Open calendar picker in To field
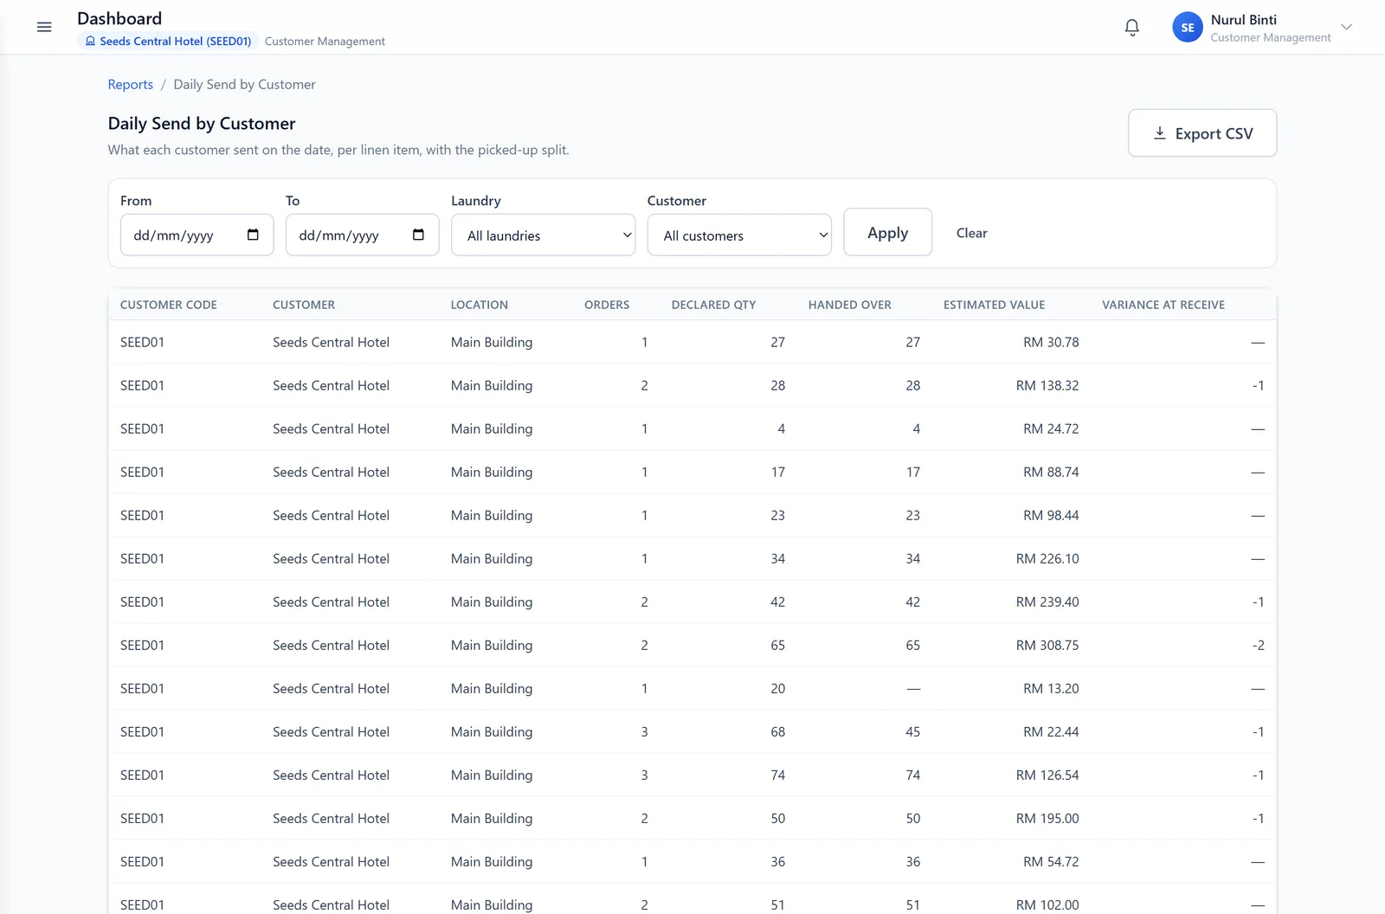The height and width of the screenshot is (914, 1385). pyautogui.click(x=418, y=235)
